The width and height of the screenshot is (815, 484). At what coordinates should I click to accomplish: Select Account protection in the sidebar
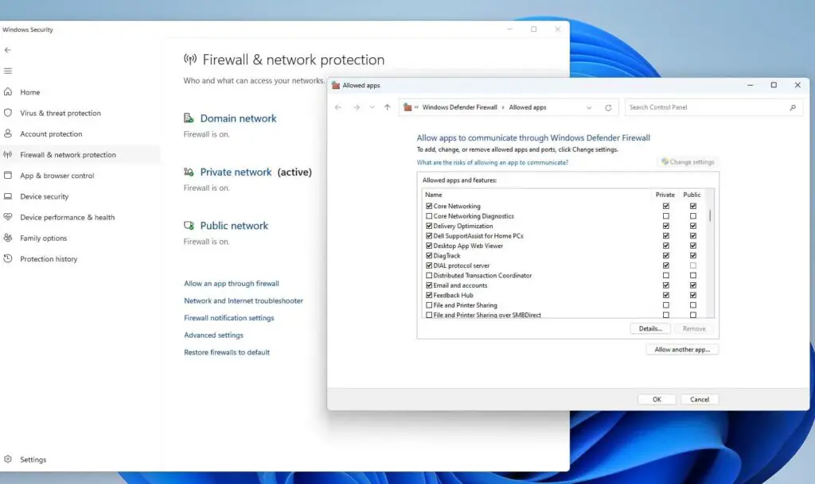[x=53, y=134]
